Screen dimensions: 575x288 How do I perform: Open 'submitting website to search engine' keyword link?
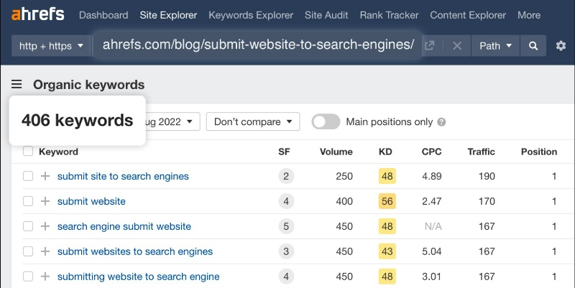(138, 277)
